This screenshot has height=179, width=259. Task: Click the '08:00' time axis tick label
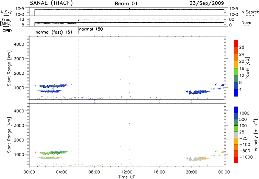tap(94, 172)
